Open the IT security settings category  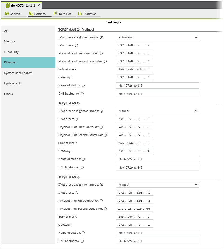(x=28, y=52)
